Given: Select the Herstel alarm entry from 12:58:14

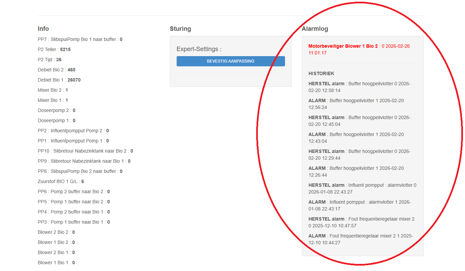Looking at the screenshot, I should (359, 87).
